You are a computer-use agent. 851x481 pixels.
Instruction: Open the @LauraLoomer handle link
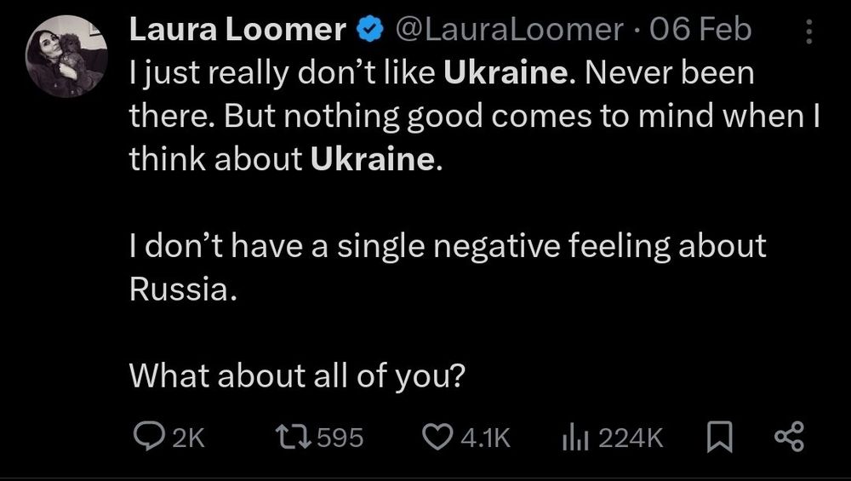[505, 31]
